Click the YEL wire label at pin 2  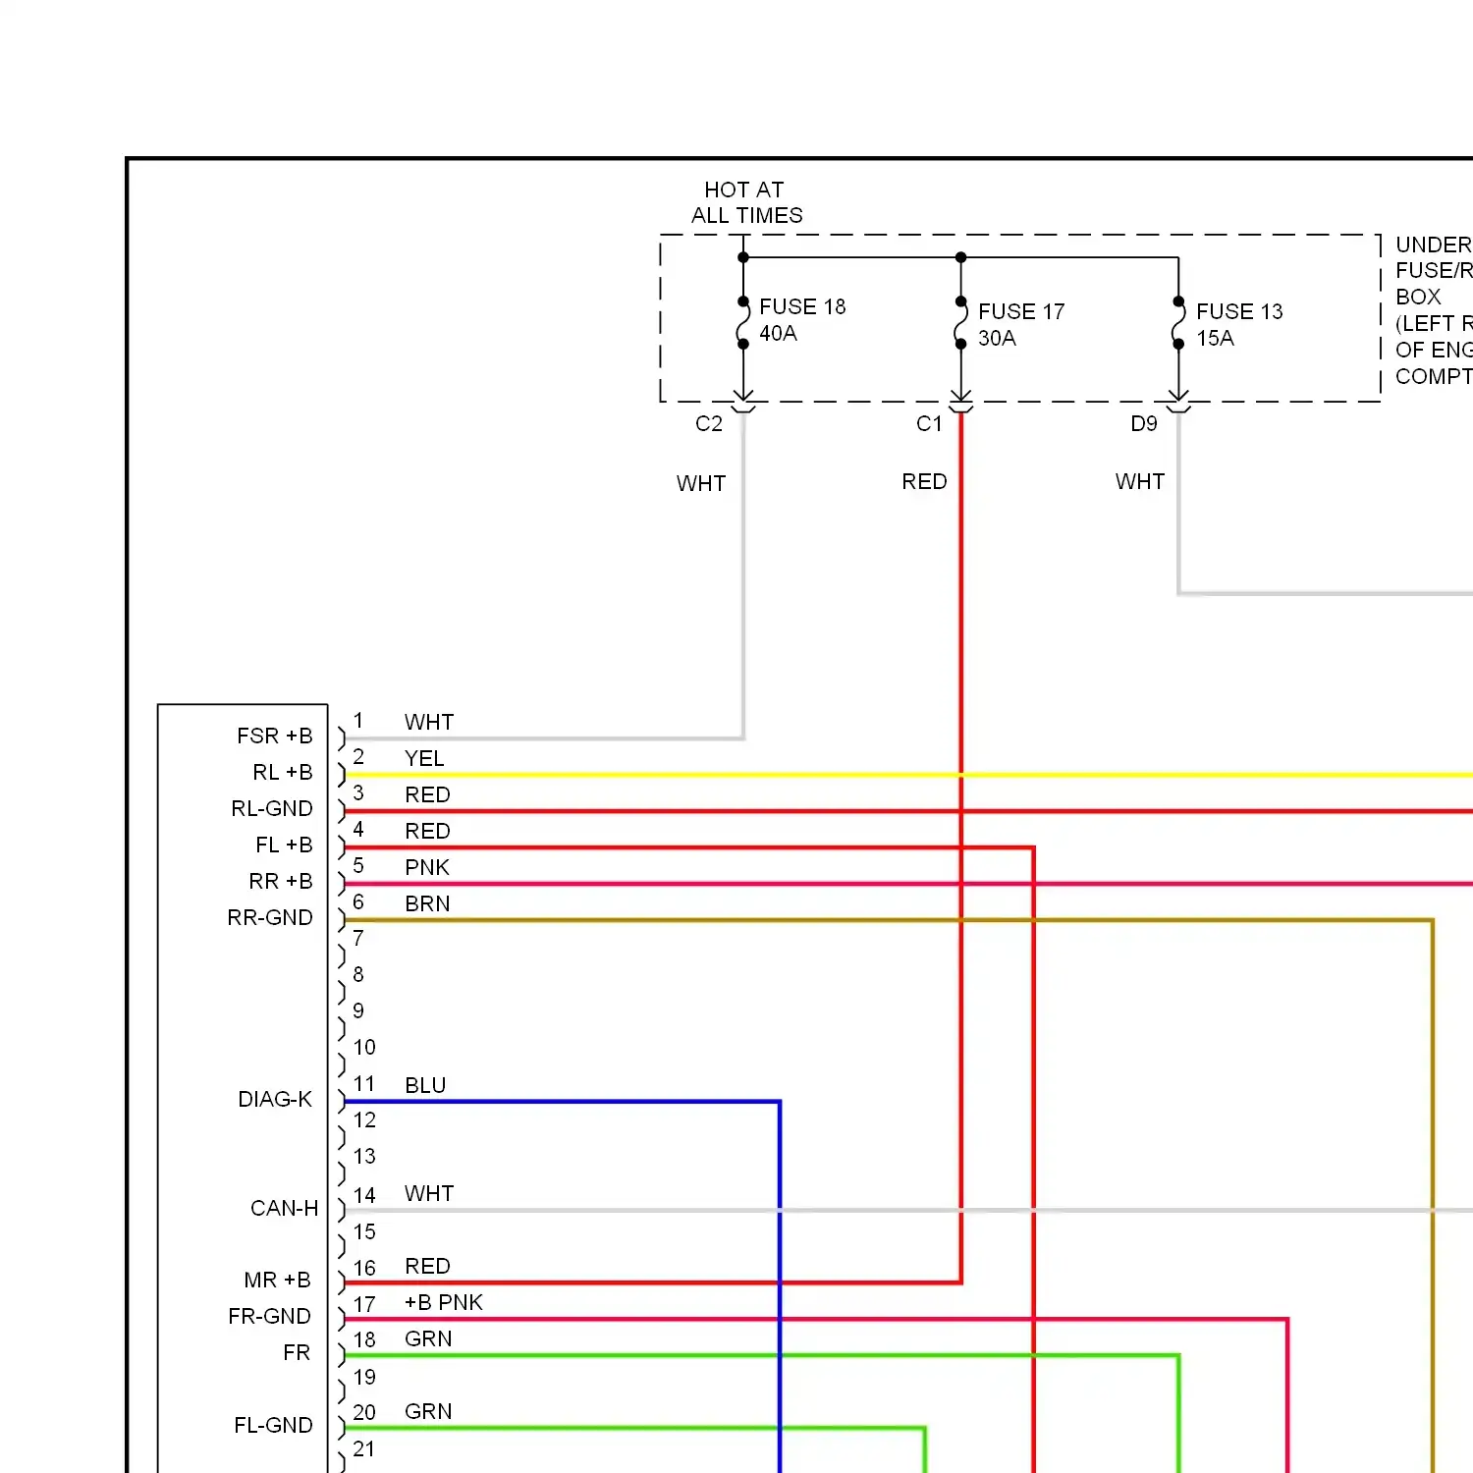pyautogui.click(x=424, y=758)
